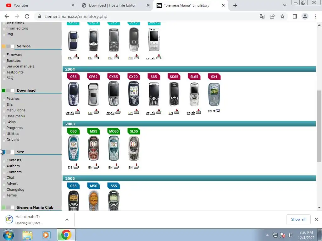Click the CX70 download icon
This screenshot has height=241, width=322.
[x=136, y=111]
